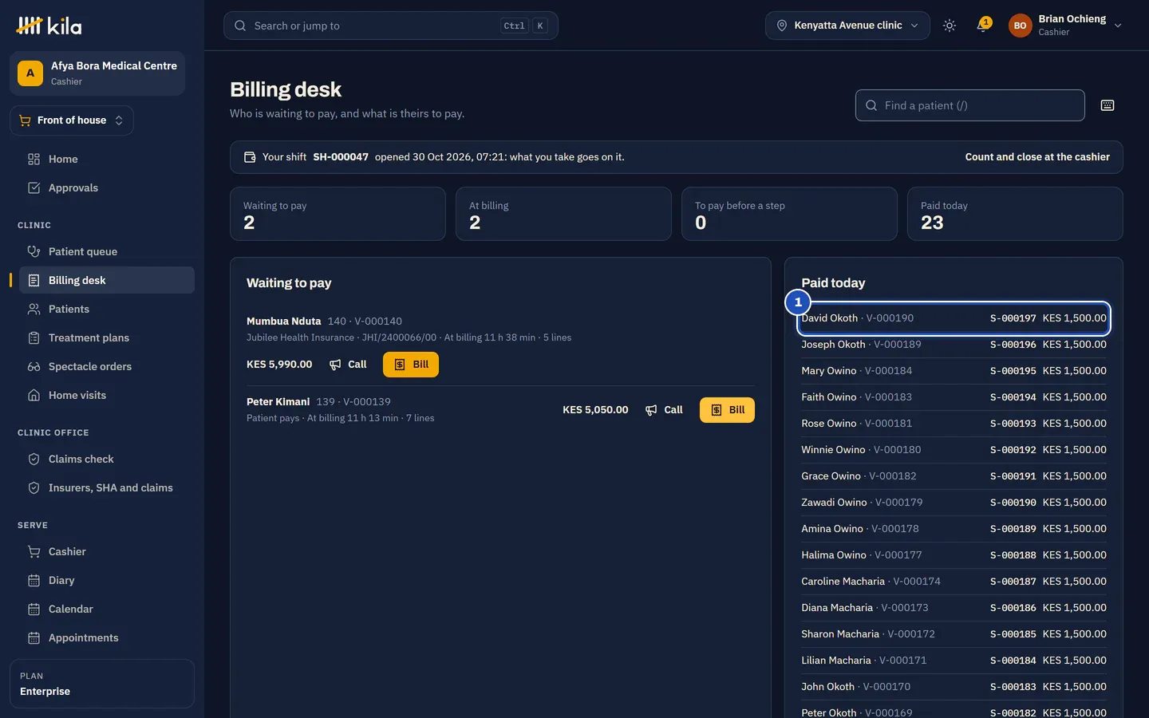
Task: Open the Calendar sidebar icon
Action: click(34, 609)
